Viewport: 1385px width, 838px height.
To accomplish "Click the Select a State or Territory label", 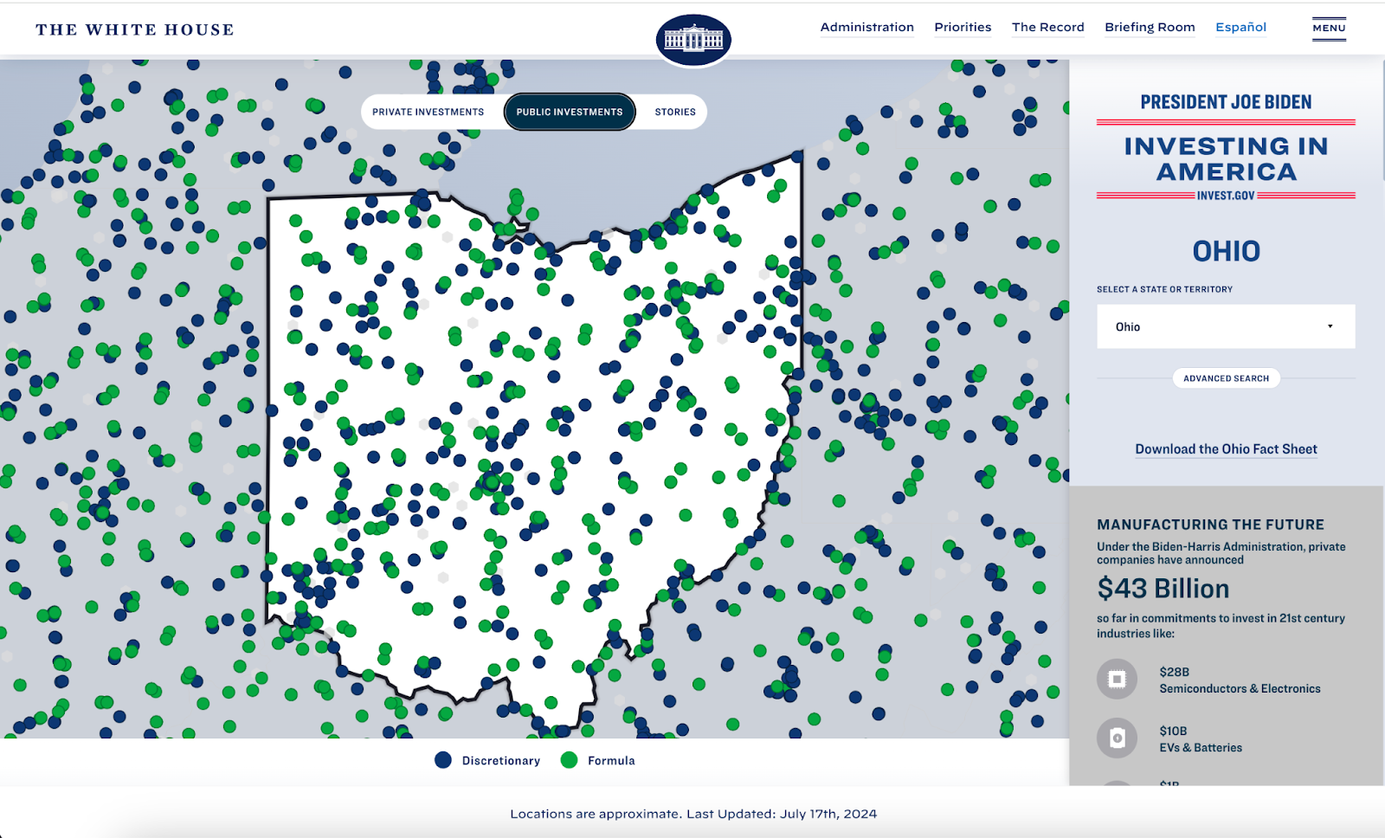I will 1164,289.
